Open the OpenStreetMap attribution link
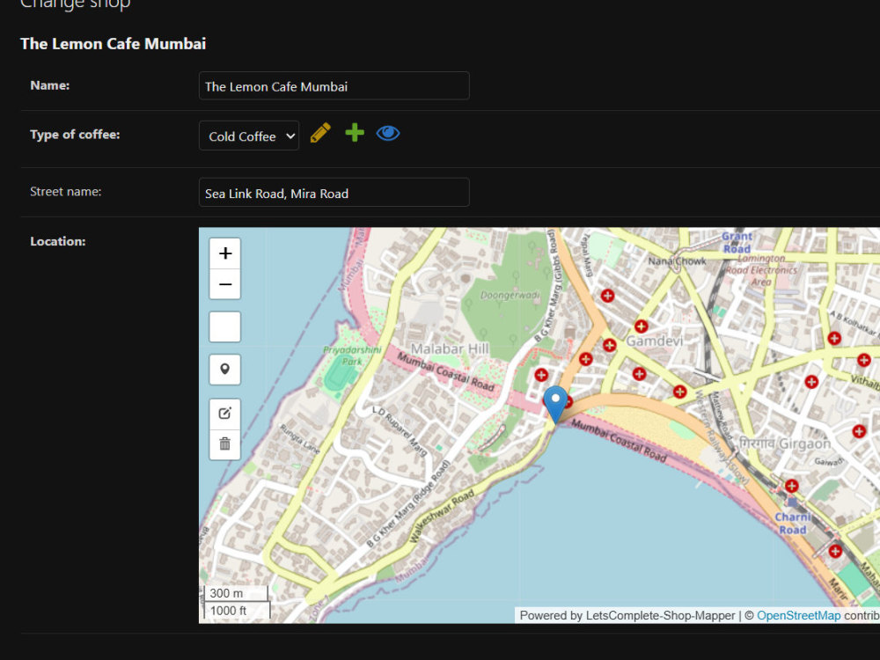The height and width of the screenshot is (660, 880). pos(798,615)
